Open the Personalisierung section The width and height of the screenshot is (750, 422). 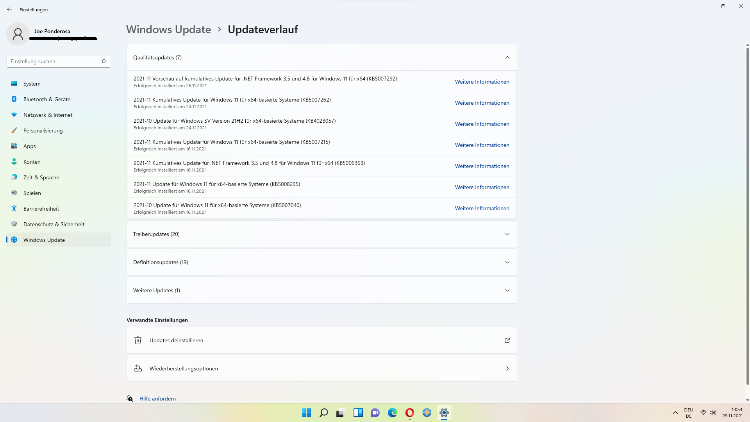pos(43,131)
